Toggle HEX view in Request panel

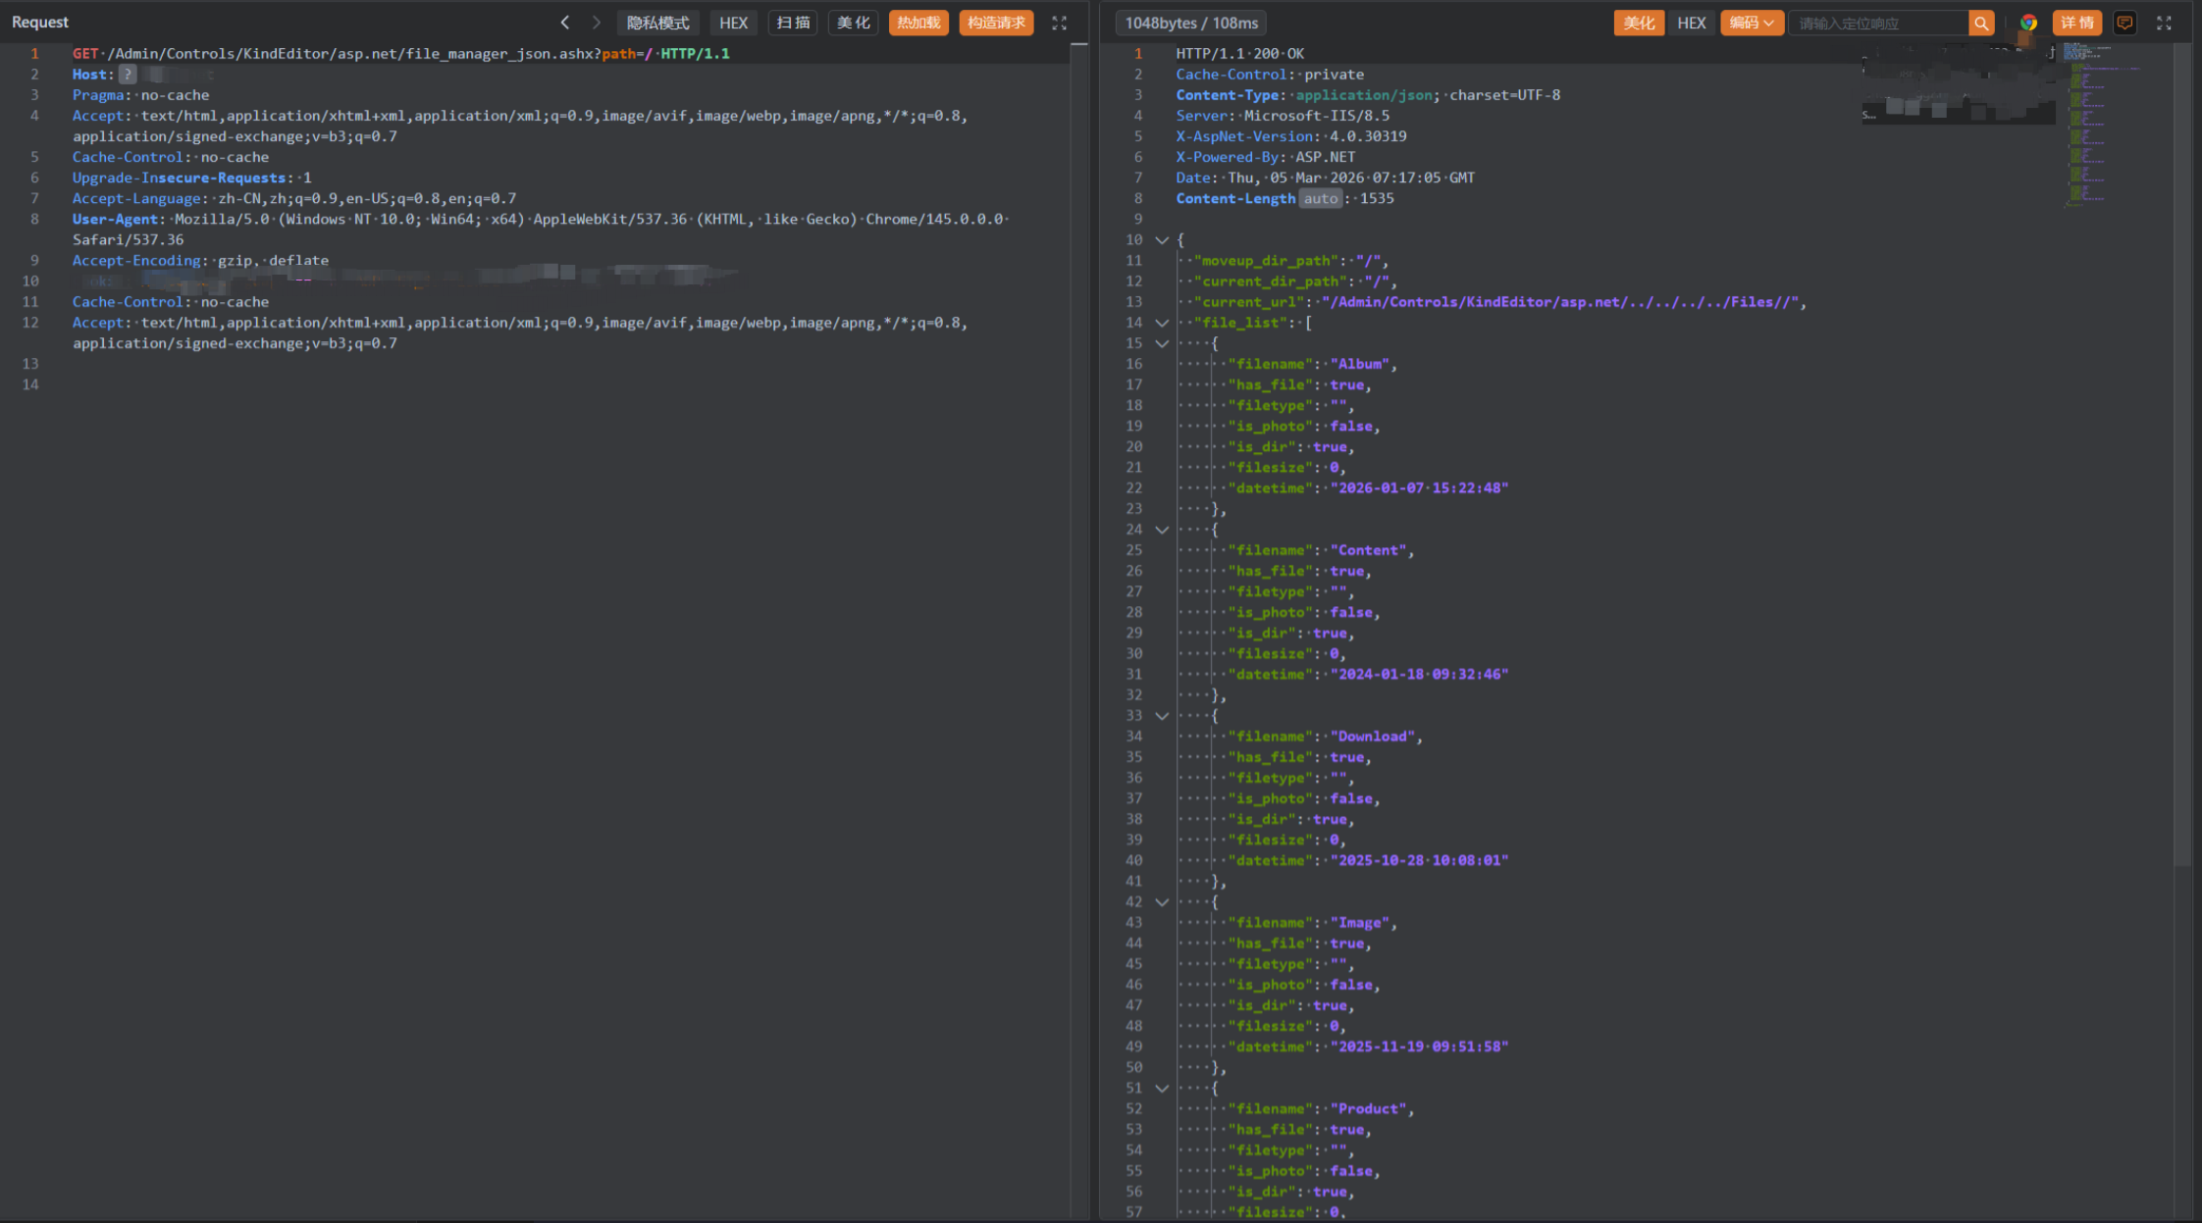coord(733,23)
